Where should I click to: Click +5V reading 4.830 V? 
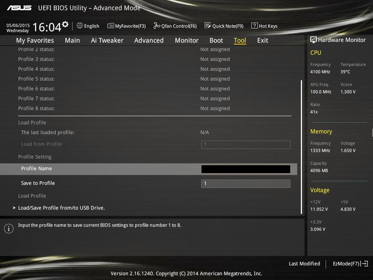[348, 209]
